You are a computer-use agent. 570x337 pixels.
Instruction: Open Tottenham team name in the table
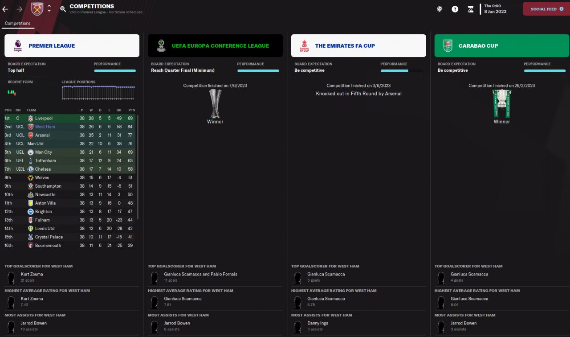pos(45,160)
